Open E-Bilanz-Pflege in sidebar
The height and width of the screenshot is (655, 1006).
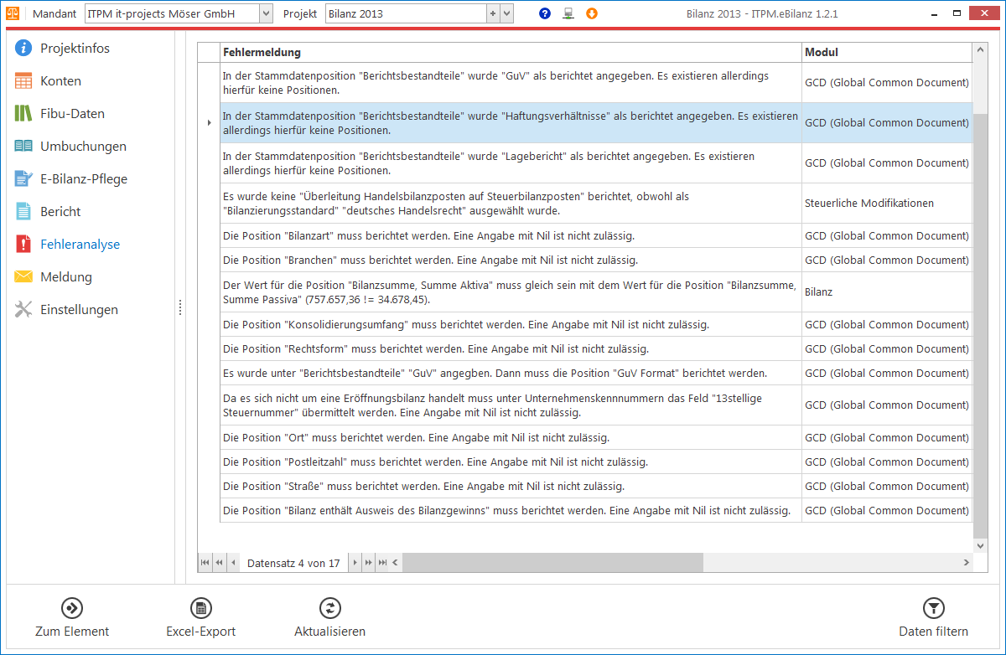84,178
